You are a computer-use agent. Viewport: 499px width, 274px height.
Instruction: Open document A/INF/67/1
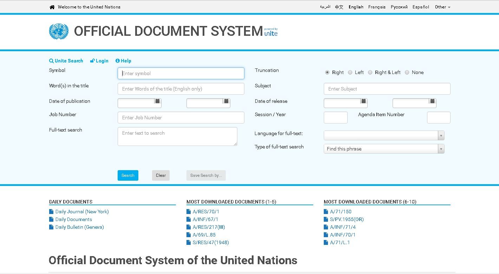[205, 219]
